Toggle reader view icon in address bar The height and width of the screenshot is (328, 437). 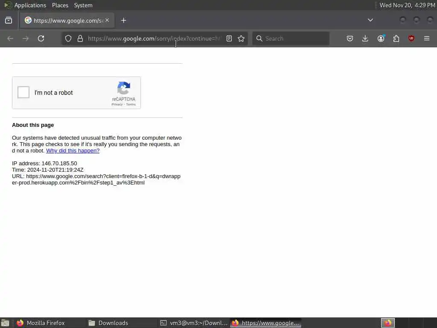coord(229,38)
